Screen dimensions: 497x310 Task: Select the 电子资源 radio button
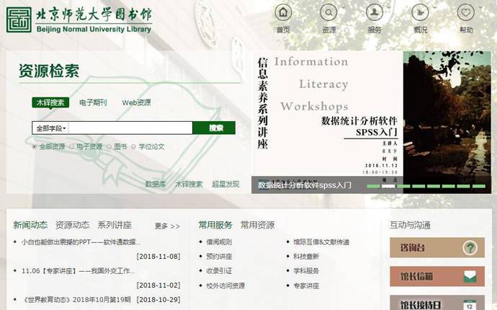click(x=71, y=146)
